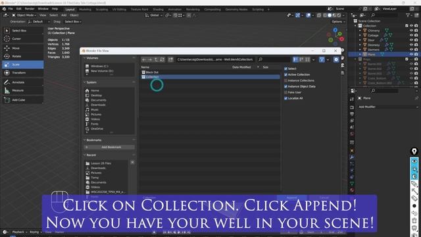
Task: Go back in File View navigation
Action: pos(144,59)
